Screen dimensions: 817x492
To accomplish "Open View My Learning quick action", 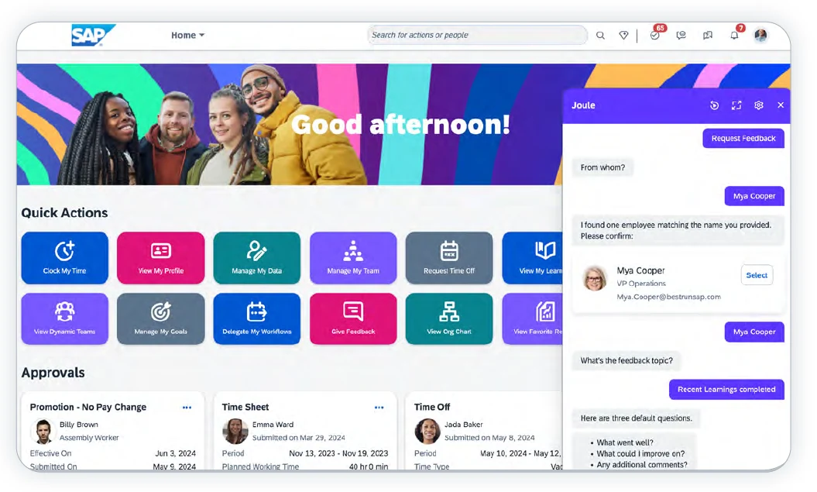I will pos(533,258).
